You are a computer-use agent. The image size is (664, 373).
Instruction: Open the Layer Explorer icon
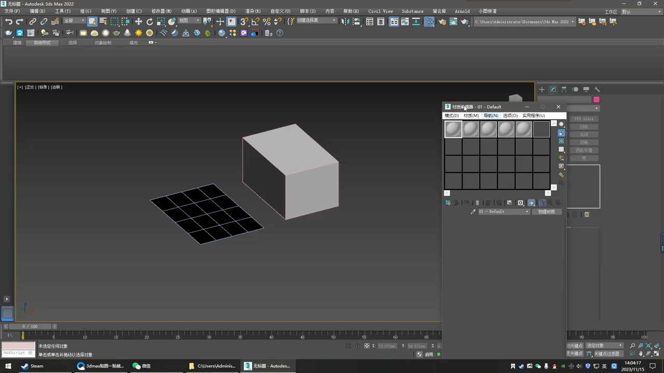(x=381, y=21)
